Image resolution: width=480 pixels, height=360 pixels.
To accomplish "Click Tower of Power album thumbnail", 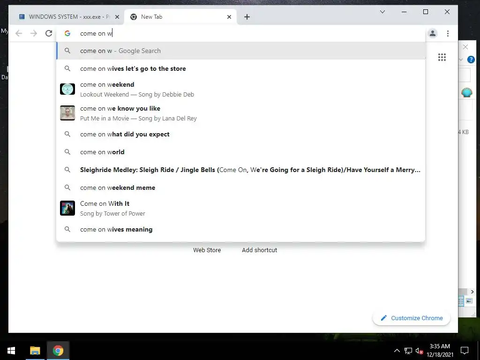I will (67, 208).
